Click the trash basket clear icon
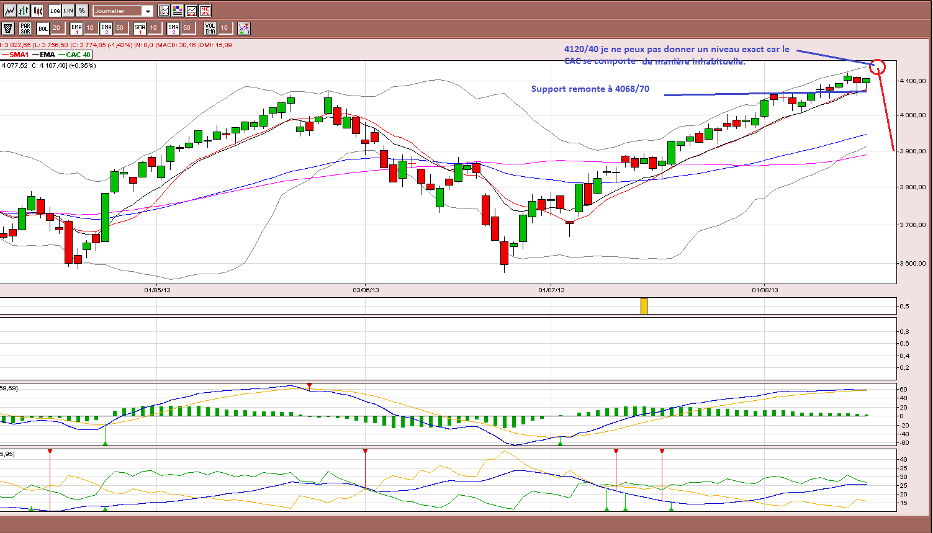The height and width of the screenshot is (533, 933). tap(8, 28)
